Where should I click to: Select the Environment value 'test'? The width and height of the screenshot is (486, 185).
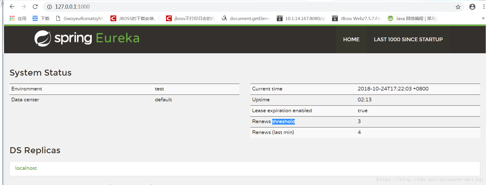point(159,89)
